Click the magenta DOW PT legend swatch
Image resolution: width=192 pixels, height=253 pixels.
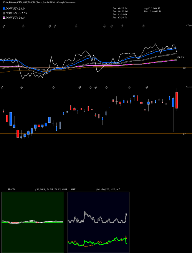pyautogui.click(x=4, y=18)
